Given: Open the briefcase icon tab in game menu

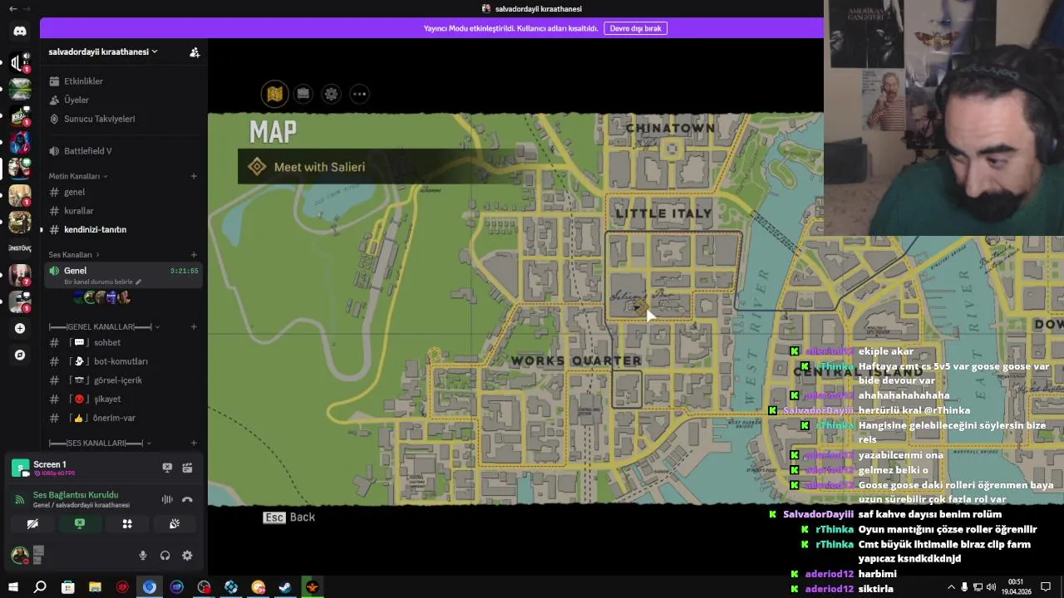Looking at the screenshot, I should click(303, 94).
